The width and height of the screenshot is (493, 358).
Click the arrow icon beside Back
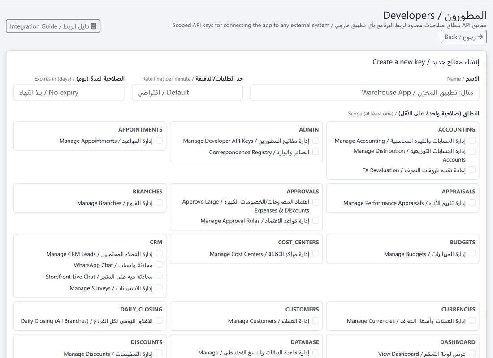480,37
